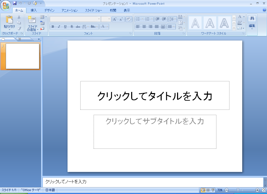Open change case menu

(94, 27)
